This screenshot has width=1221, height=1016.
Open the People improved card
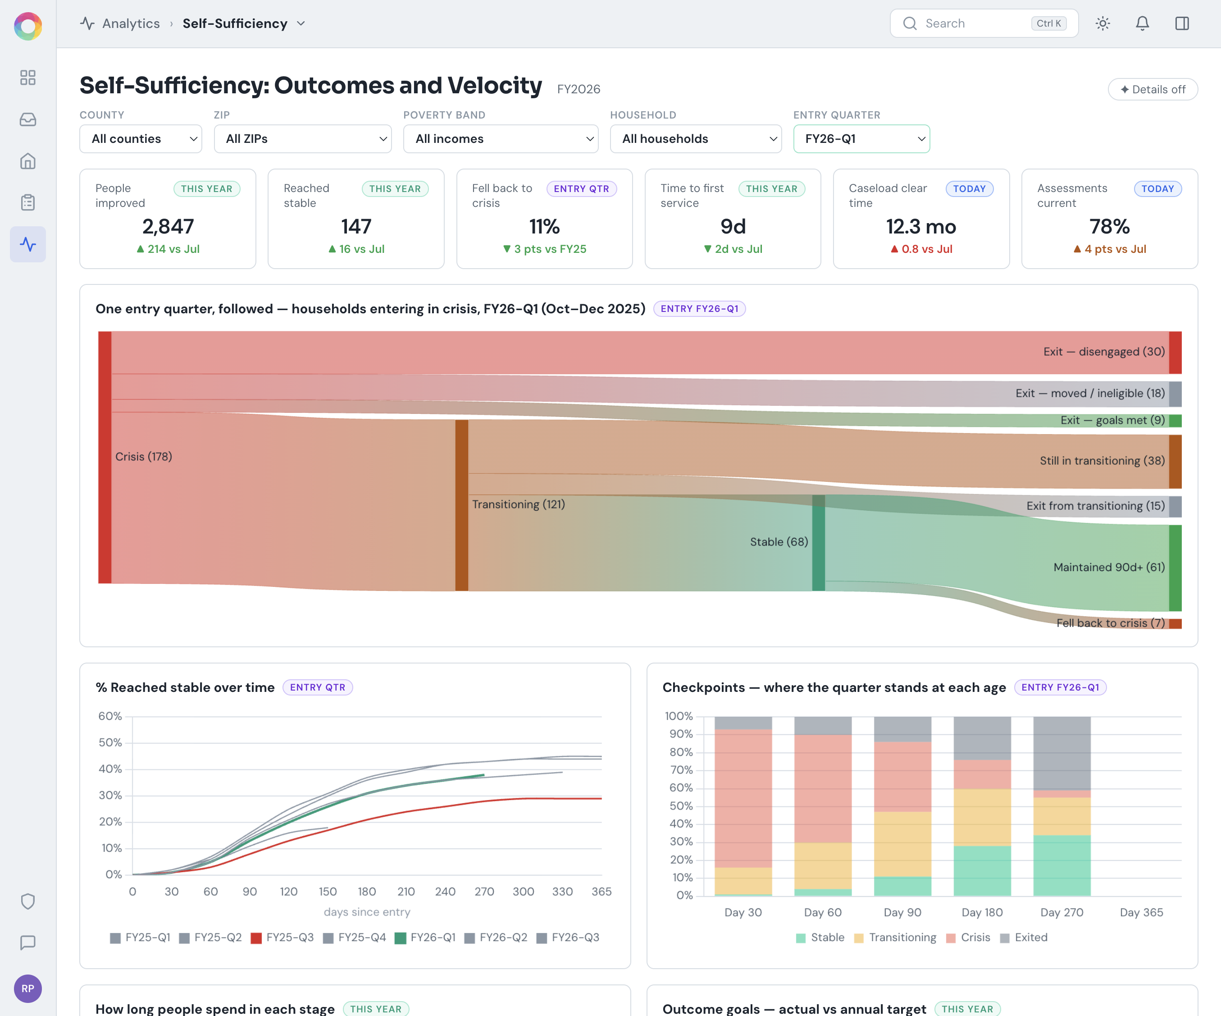click(x=168, y=219)
